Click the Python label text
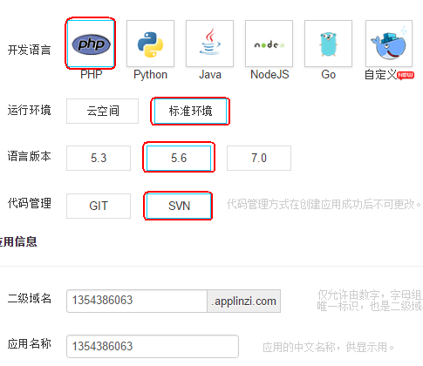 (150, 75)
